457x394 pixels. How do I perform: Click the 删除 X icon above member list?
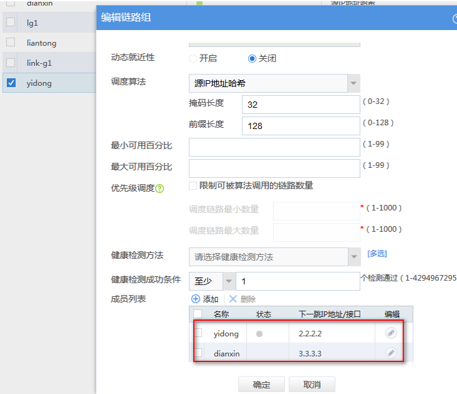click(233, 299)
